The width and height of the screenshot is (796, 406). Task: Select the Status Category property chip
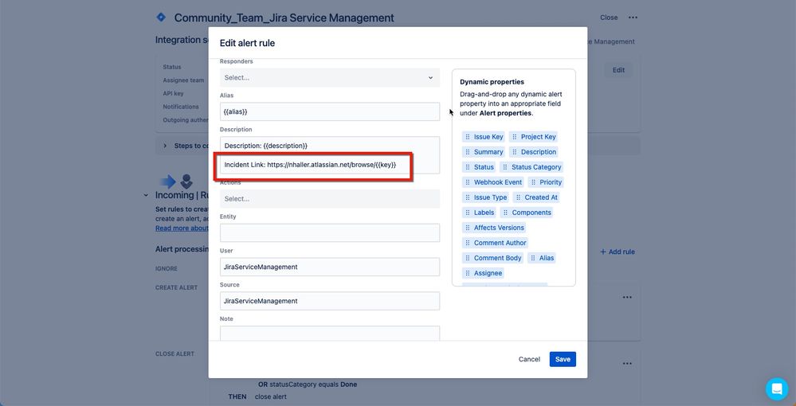531,167
